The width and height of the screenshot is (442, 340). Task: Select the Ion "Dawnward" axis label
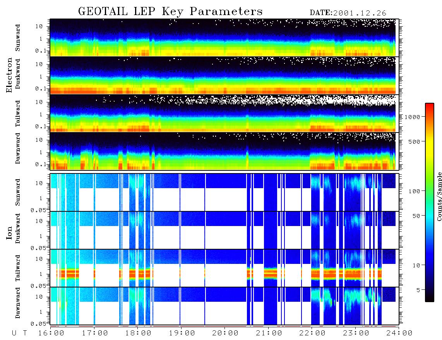coord(18,303)
